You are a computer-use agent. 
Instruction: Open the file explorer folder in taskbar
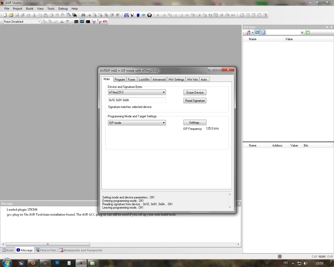(x=92, y=263)
